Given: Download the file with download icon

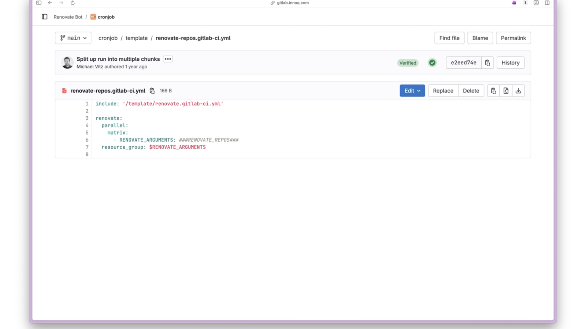Looking at the screenshot, I should point(518,91).
